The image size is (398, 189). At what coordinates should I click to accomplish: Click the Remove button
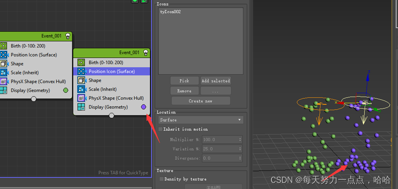[x=184, y=91]
